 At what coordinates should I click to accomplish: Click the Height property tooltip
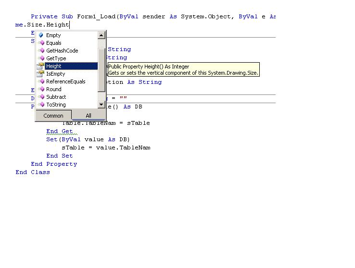pos(183,69)
